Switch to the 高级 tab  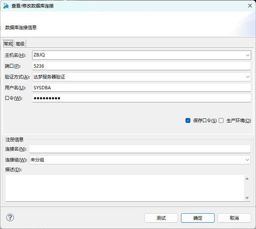click(x=20, y=44)
